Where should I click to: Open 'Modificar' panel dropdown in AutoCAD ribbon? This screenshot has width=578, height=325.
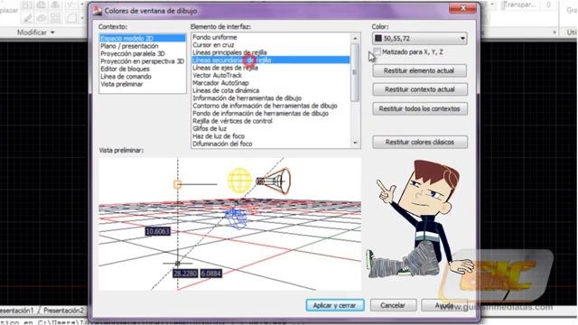coord(36,32)
